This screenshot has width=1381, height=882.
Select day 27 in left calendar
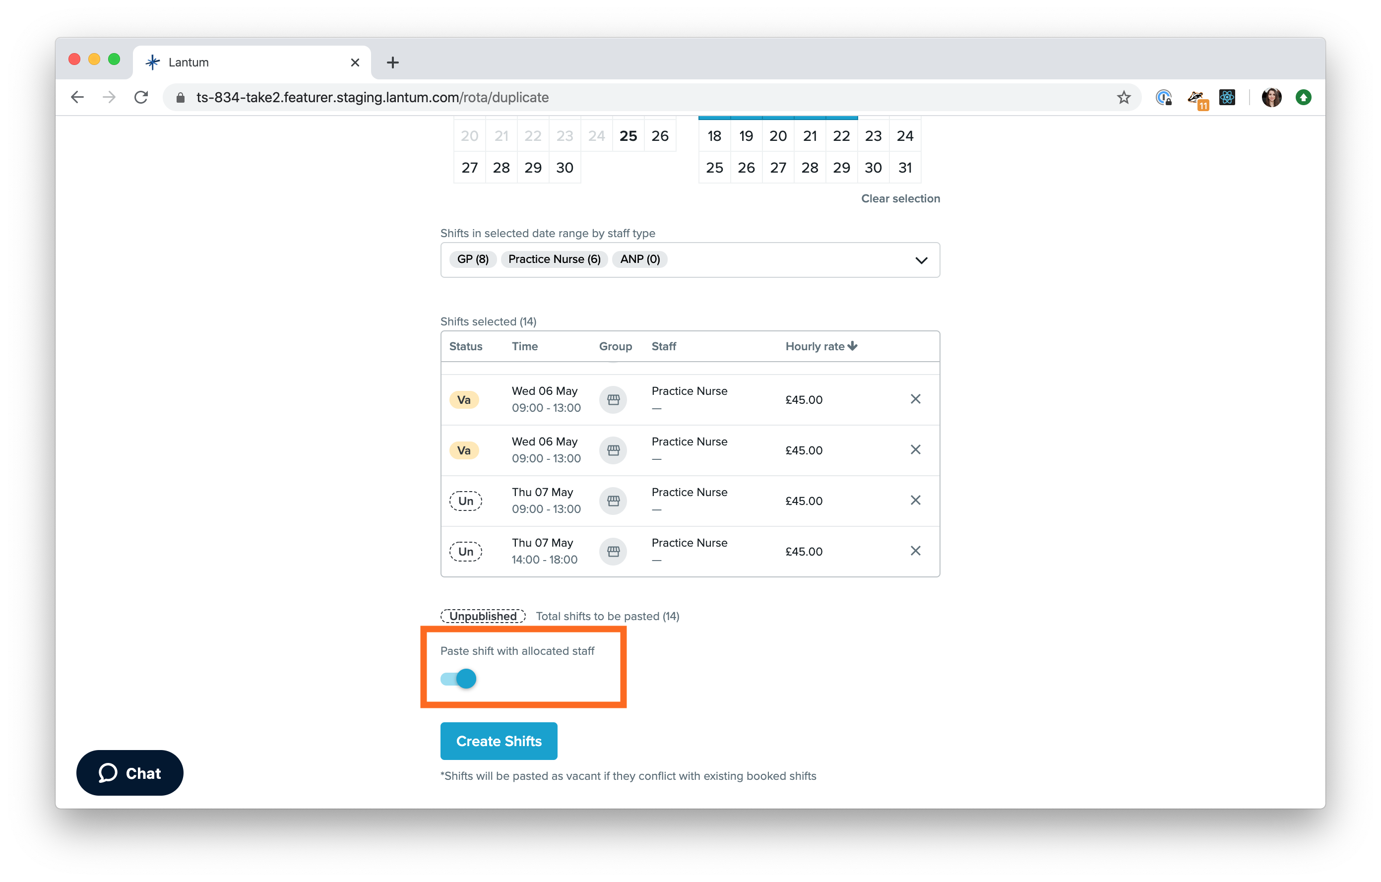click(x=469, y=168)
